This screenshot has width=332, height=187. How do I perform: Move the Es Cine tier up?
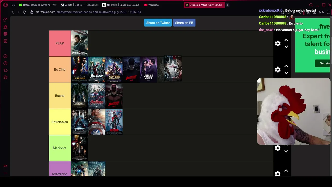286,66
